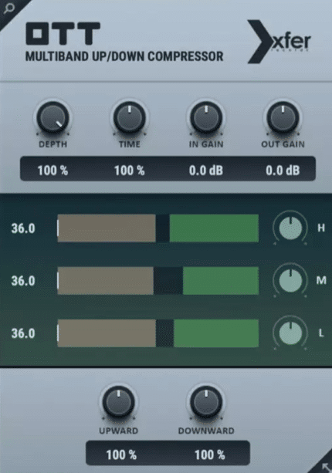Screen dimensions: 332x473
Task: Click the M band label
Action: [321, 281]
